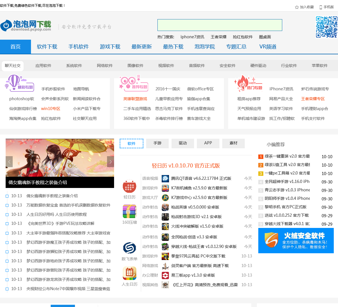Open the VR频道 nav item

(268, 47)
